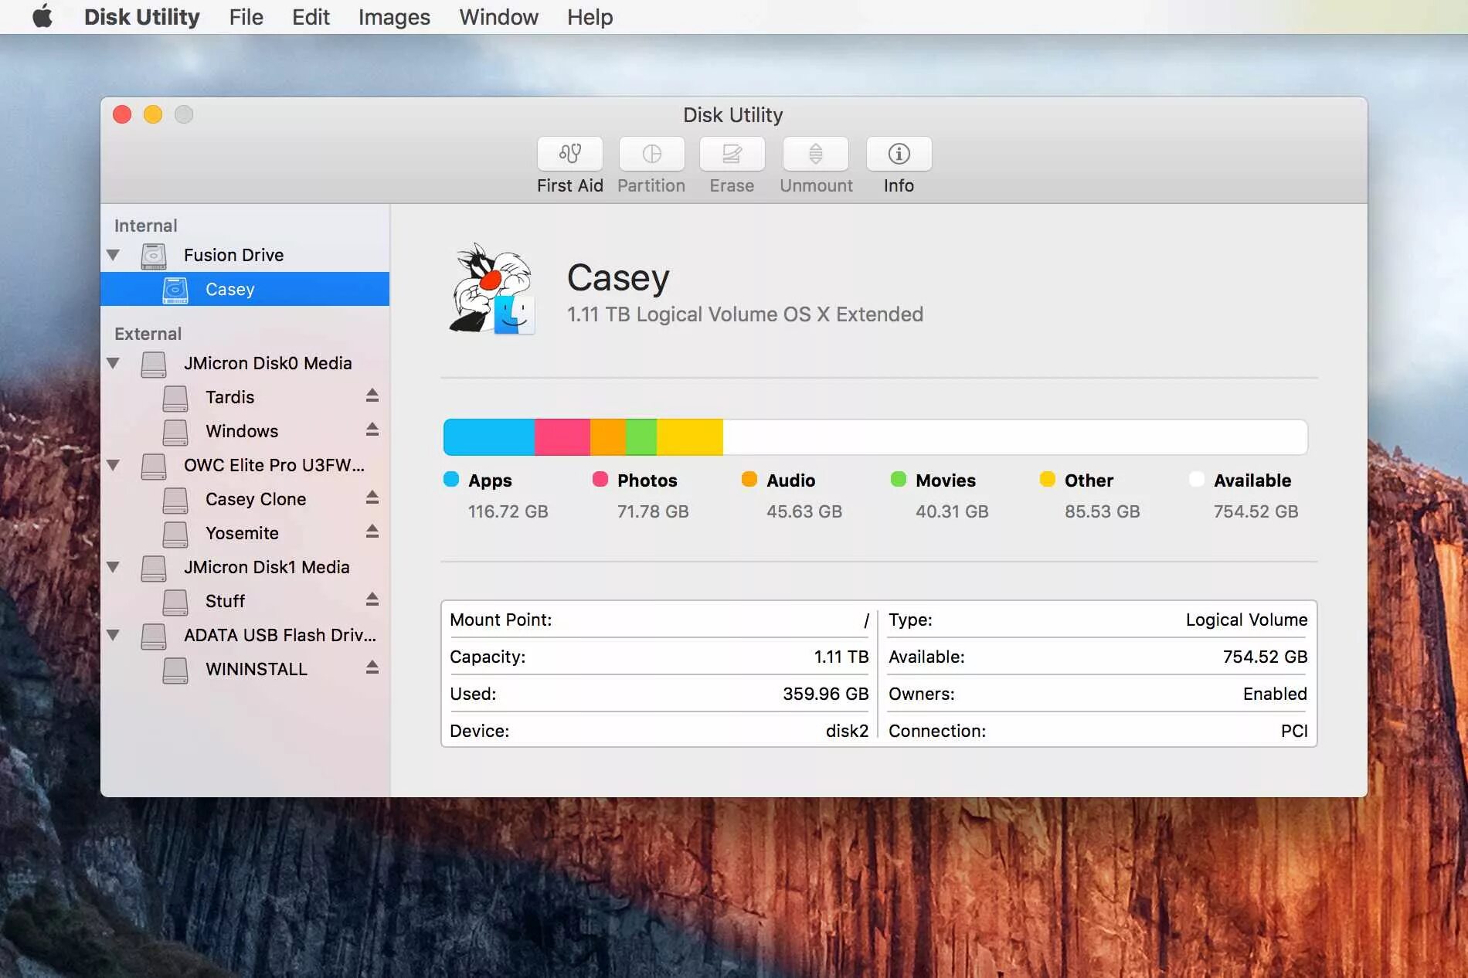The image size is (1468, 978).
Task: Click the 359.96 GB Used value
Action: pyautogui.click(x=825, y=694)
